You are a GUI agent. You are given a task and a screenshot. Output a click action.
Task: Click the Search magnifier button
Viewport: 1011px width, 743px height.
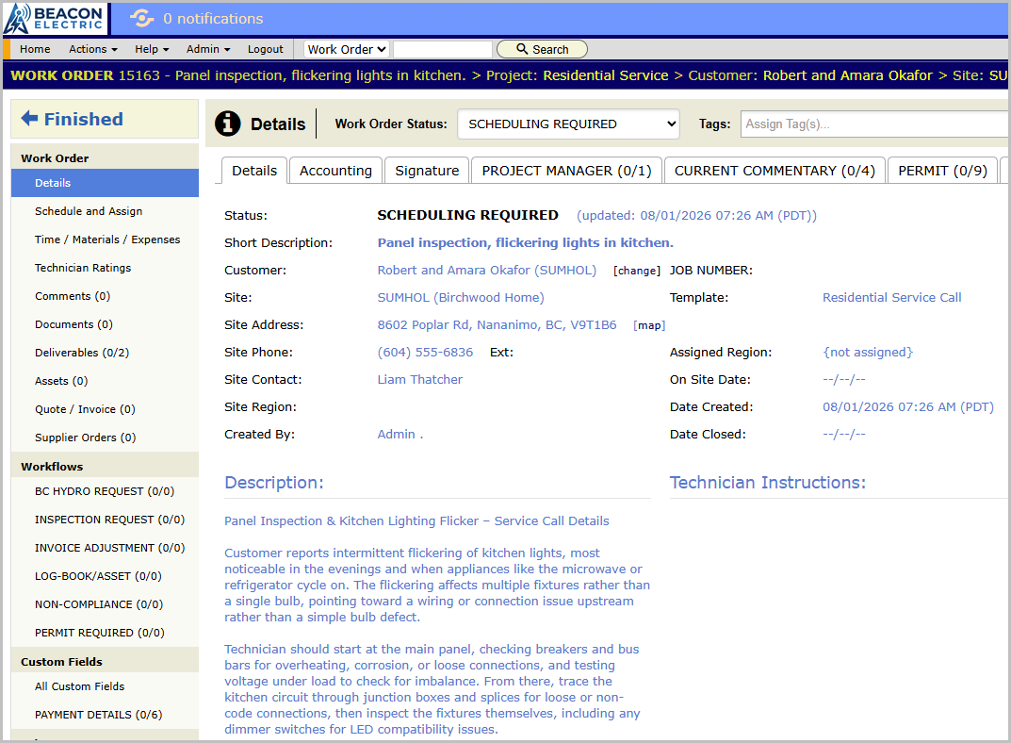point(543,49)
